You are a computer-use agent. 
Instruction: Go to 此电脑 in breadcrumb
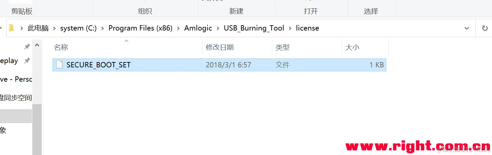pos(38,28)
